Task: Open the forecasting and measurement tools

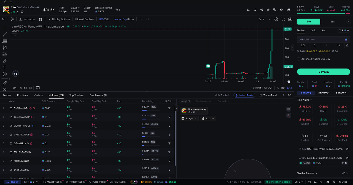Action: click(x=5, y=54)
